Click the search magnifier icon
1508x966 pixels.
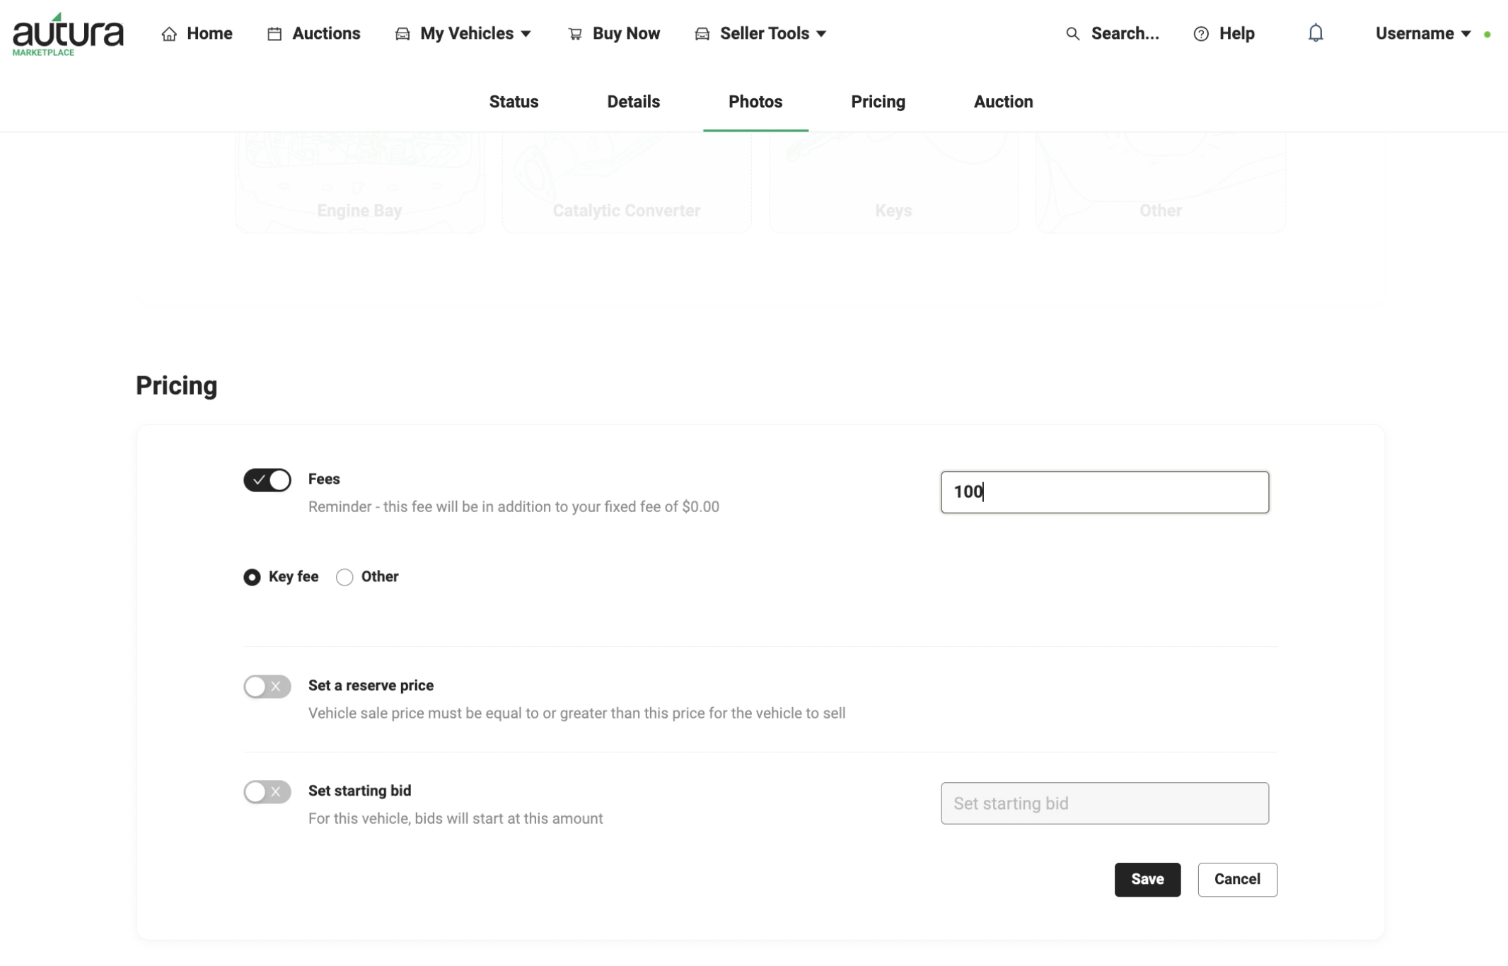pyautogui.click(x=1072, y=34)
